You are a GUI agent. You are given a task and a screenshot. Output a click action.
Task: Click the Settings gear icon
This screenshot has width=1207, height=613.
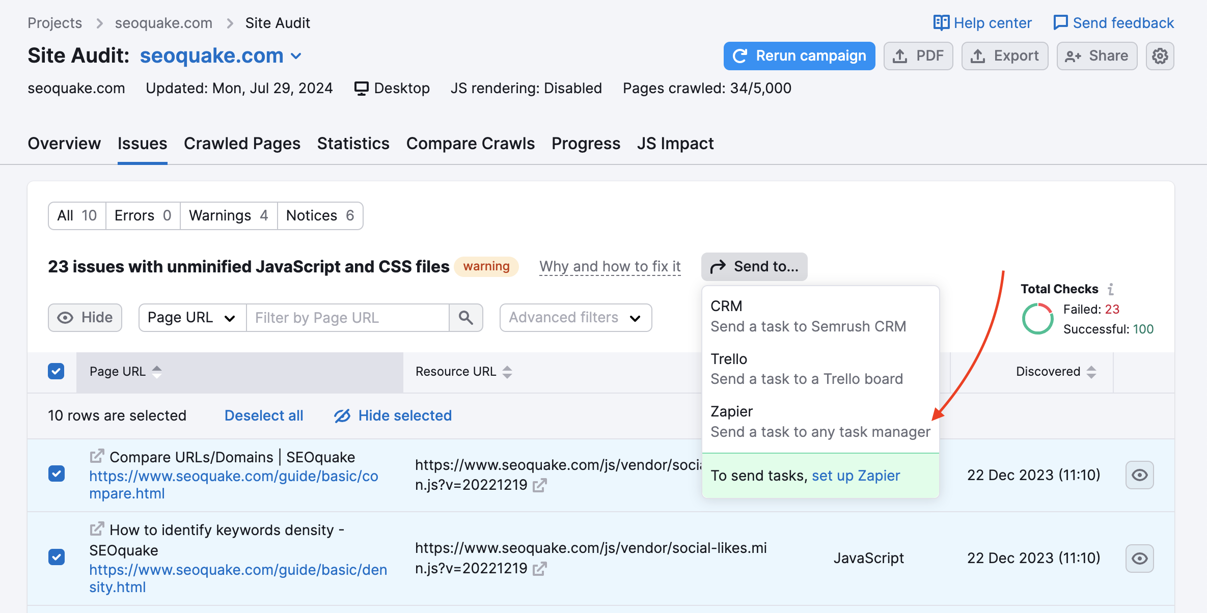pyautogui.click(x=1159, y=55)
